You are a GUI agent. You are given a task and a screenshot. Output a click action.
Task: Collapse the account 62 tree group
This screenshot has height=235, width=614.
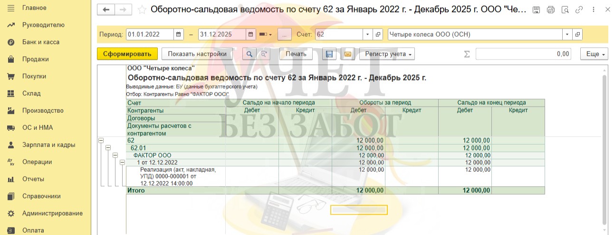[x=101, y=140]
